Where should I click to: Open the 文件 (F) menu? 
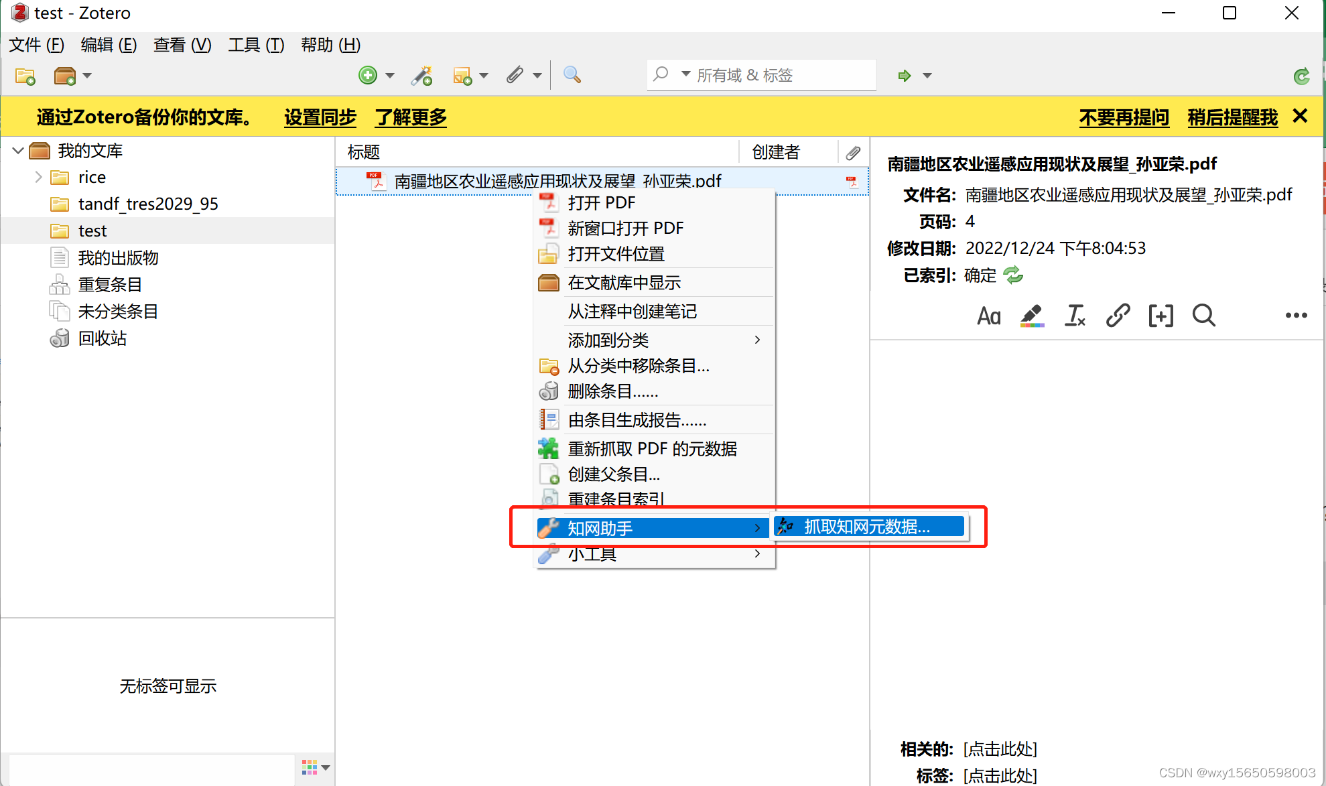[x=37, y=45]
